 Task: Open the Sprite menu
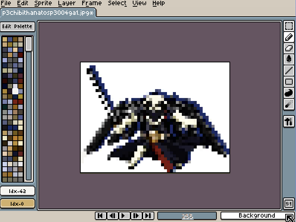coord(43,3)
